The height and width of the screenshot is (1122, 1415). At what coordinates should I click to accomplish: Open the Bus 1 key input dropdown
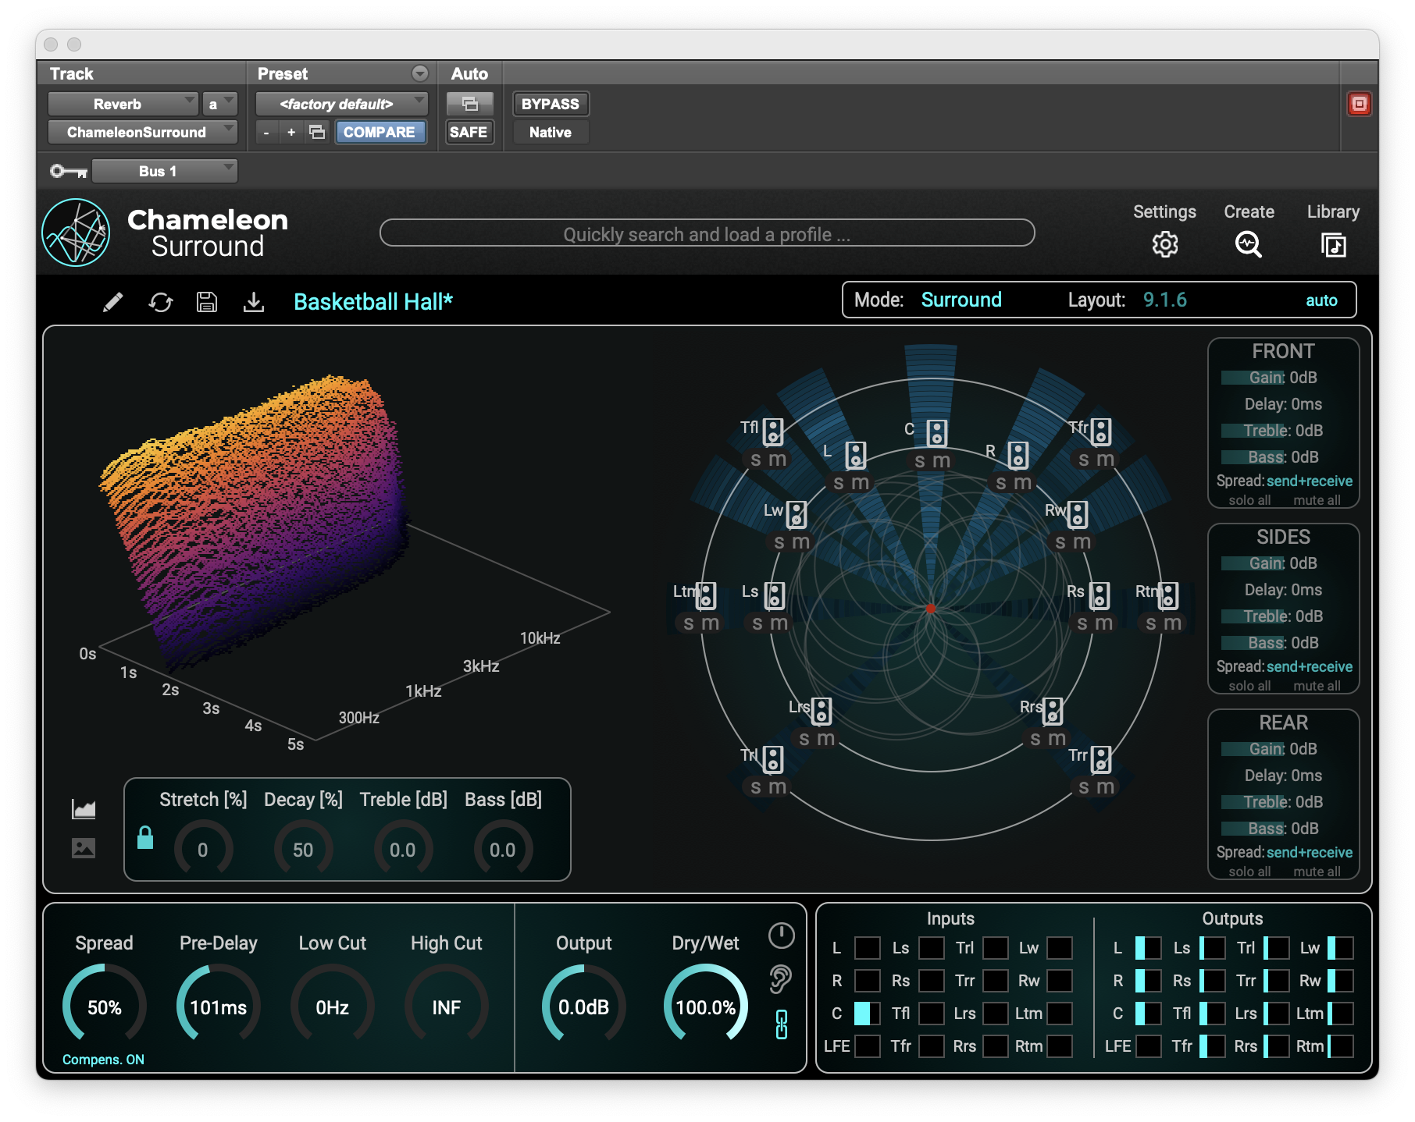click(x=164, y=171)
